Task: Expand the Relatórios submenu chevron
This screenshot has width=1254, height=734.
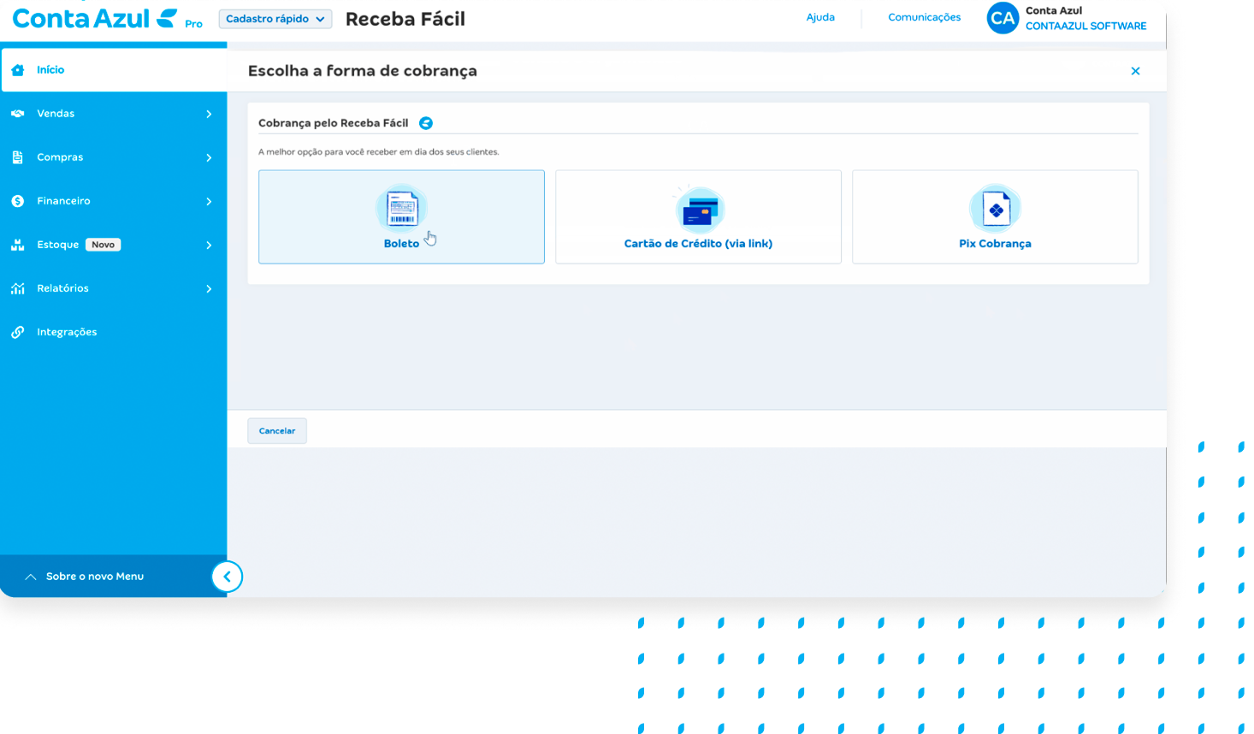Action: pos(209,288)
